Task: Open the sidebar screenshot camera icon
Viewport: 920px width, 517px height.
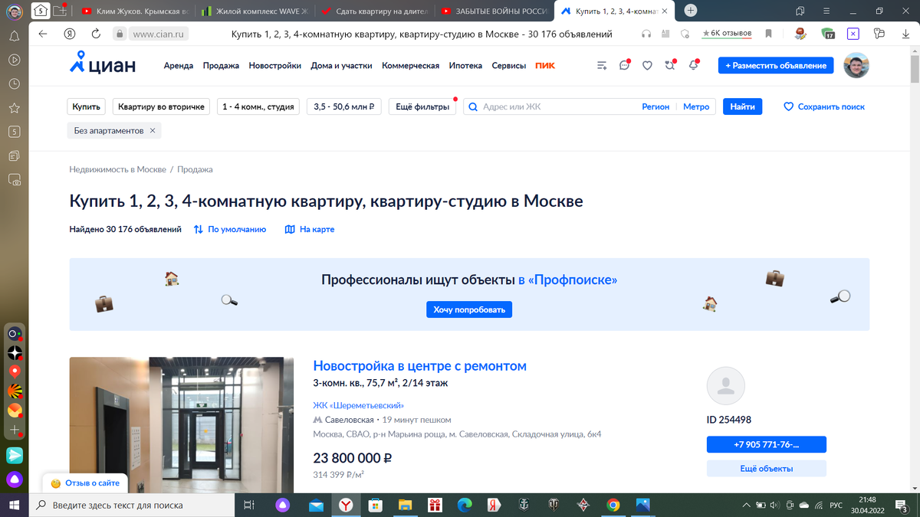Action: pyautogui.click(x=14, y=180)
